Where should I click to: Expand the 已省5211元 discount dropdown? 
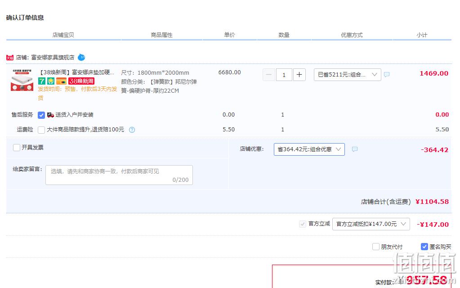(347, 75)
